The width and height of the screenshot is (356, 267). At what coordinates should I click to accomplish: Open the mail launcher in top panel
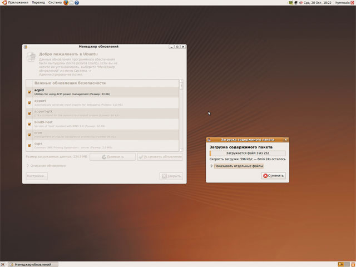(71, 3)
